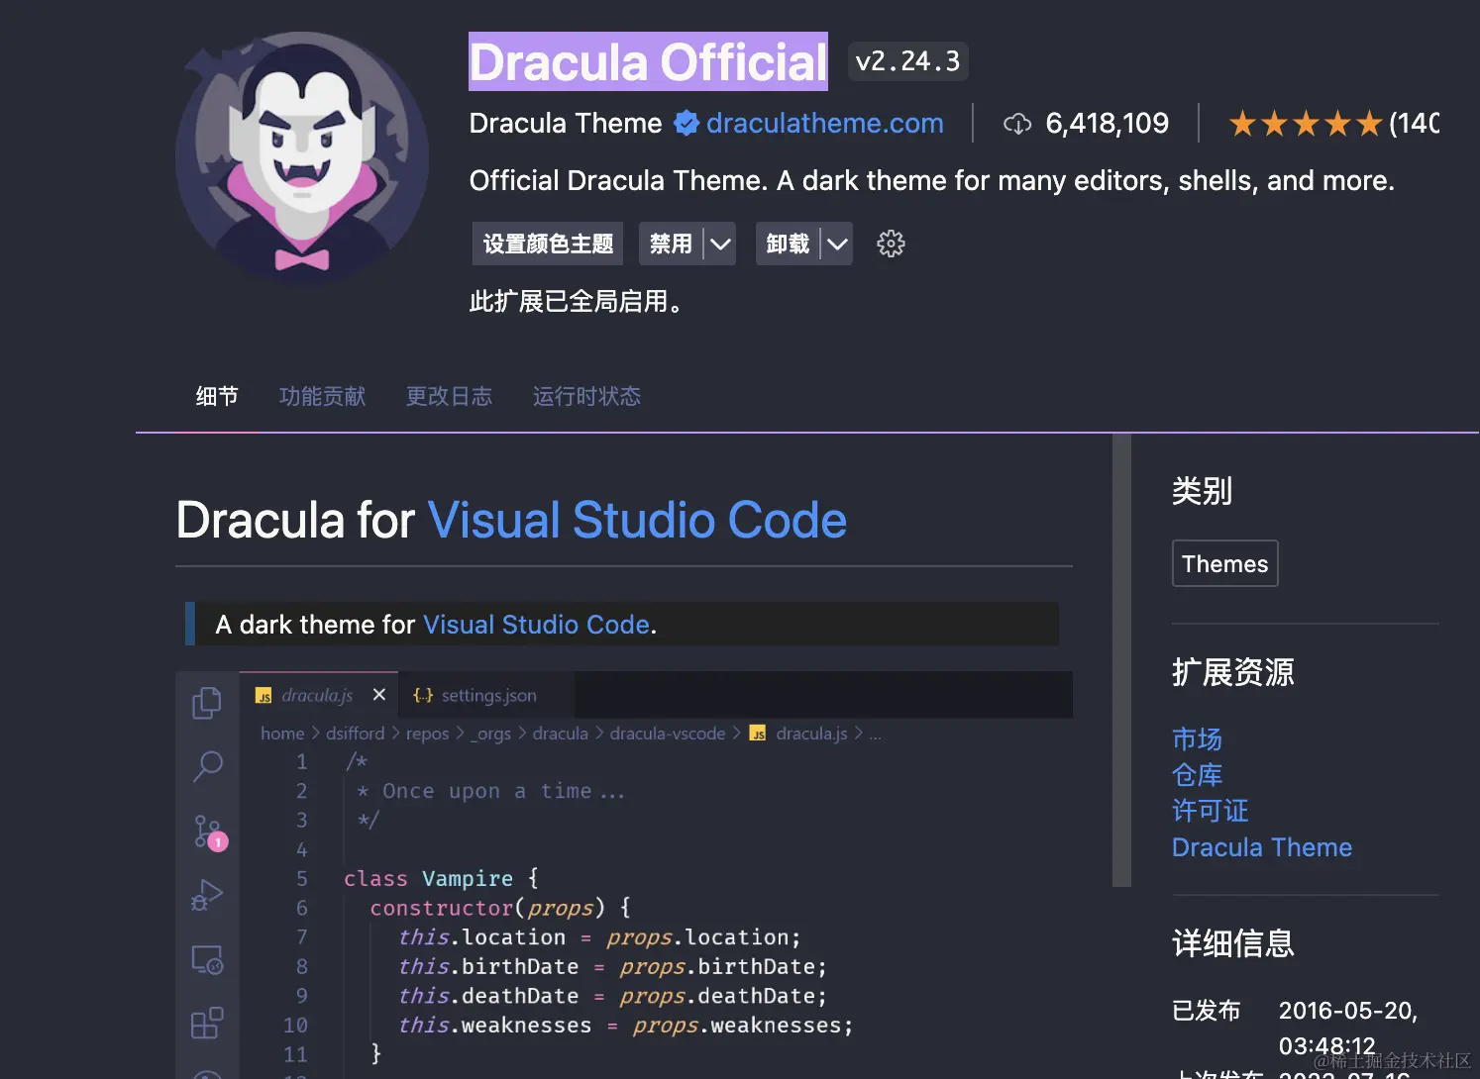1480x1079 pixels.
Task: Click the Dracula Official title text
Action: point(648,61)
